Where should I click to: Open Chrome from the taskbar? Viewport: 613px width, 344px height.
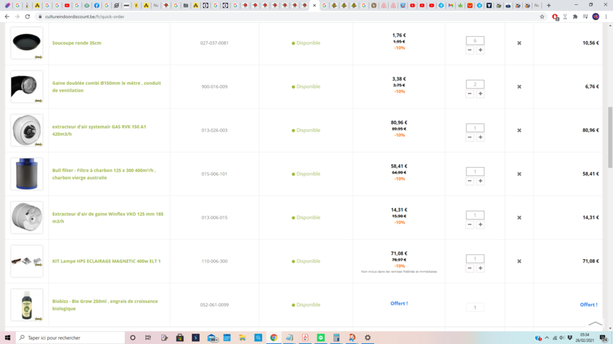[273, 338]
